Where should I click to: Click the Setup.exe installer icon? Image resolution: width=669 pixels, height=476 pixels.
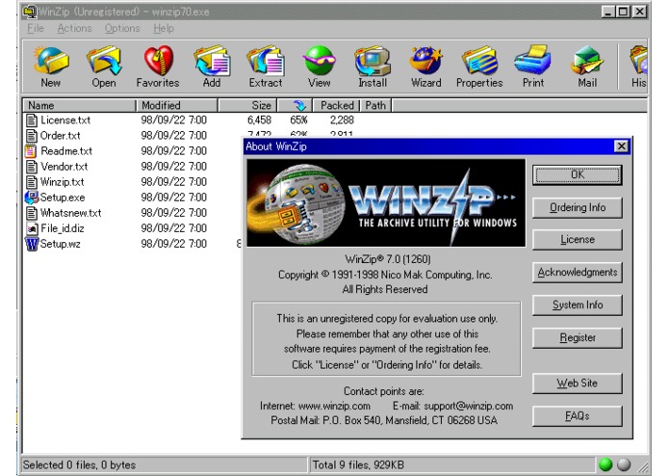(32, 198)
